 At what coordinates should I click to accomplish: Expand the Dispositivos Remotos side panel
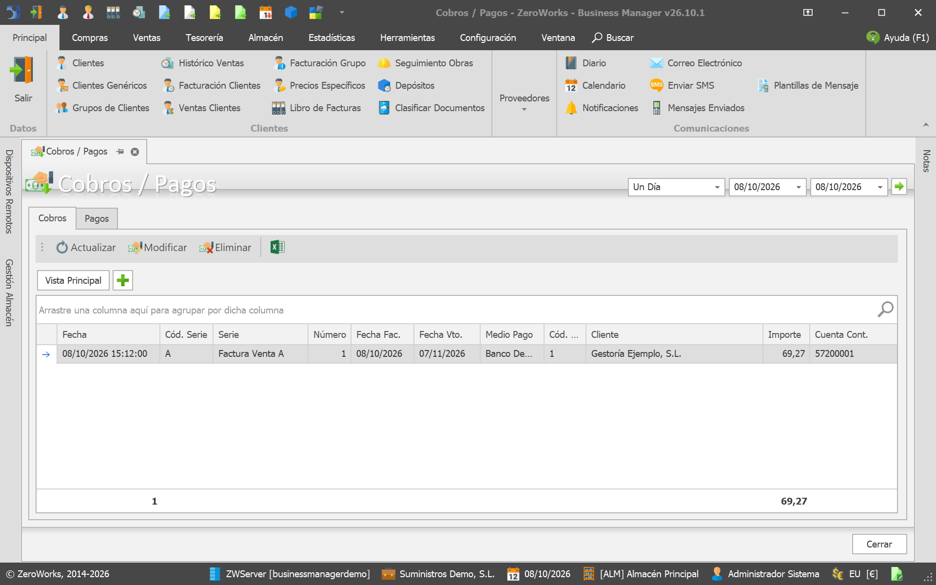pyautogui.click(x=9, y=192)
